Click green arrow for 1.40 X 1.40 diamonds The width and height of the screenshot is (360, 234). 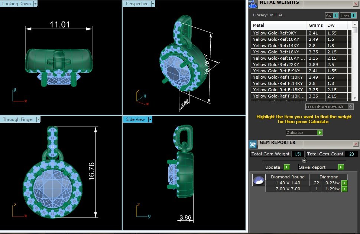[x=344, y=183]
